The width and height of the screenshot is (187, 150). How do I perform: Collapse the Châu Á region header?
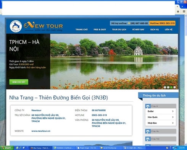(161, 106)
